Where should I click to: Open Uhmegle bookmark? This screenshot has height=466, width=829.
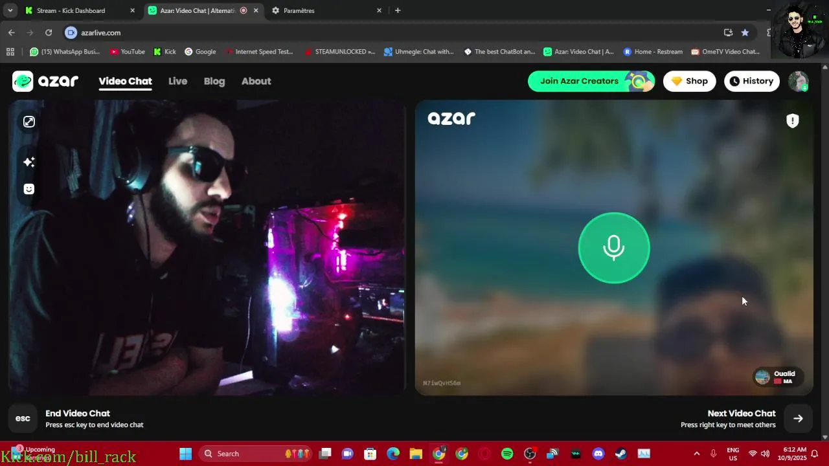[419, 52]
